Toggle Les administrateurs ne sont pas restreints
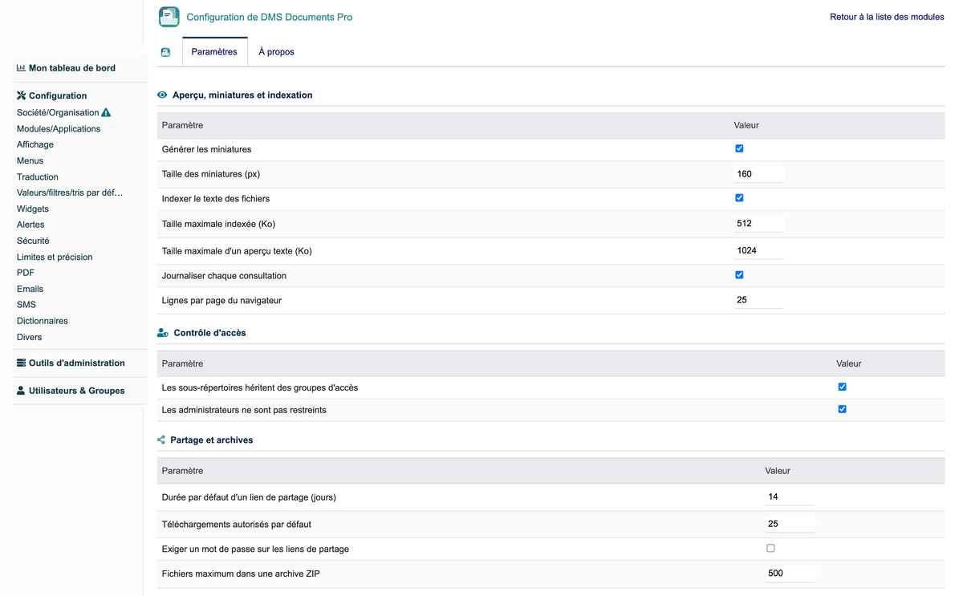The width and height of the screenshot is (963, 596). [842, 409]
